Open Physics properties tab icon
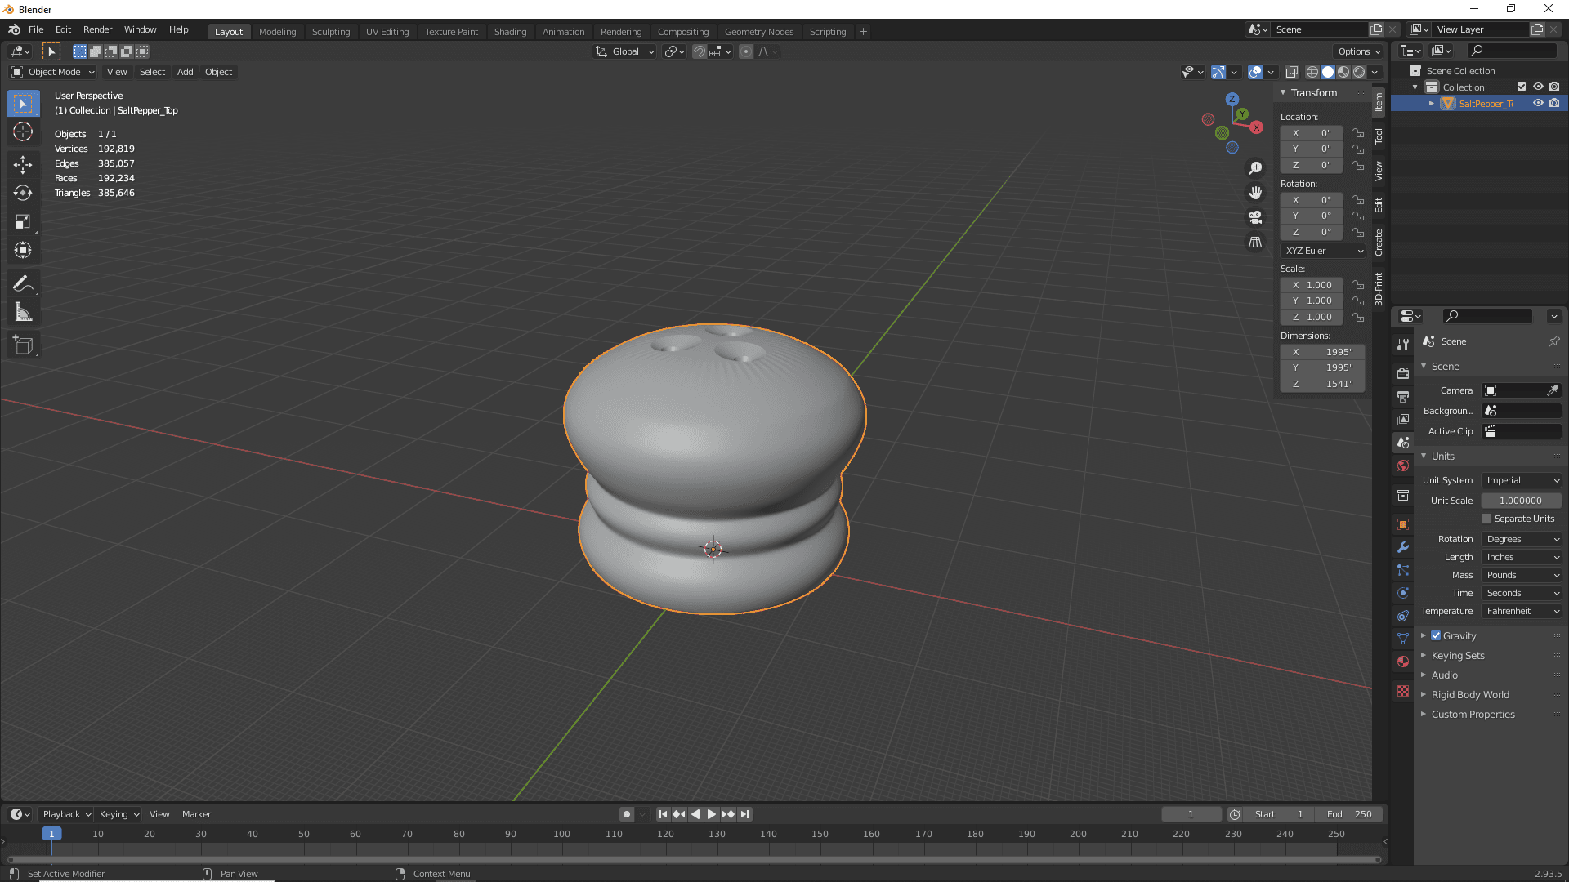Image resolution: width=1569 pixels, height=882 pixels. (1403, 593)
